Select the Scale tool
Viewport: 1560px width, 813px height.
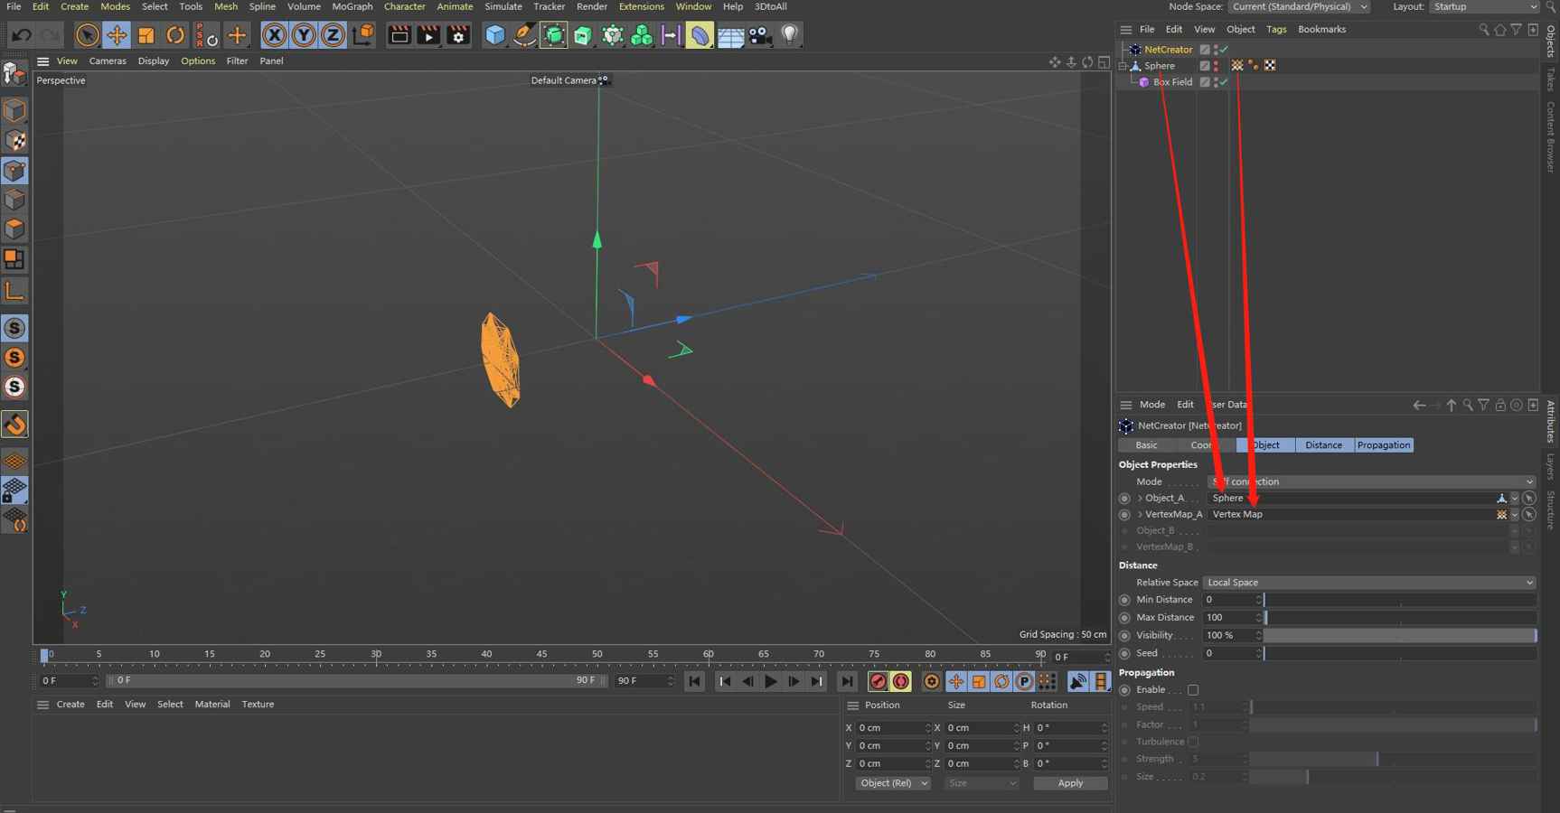pyautogui.click(x=146, y=35)
